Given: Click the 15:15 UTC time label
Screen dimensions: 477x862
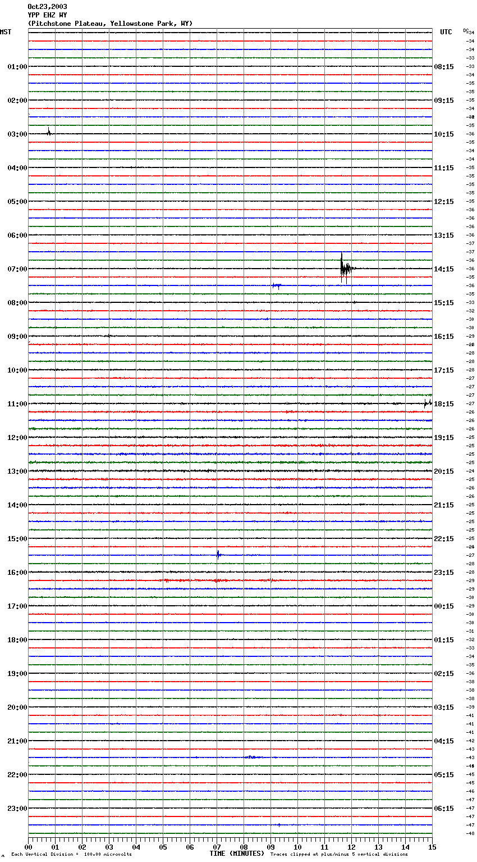Looking at the screenshot, I should [444, 303].
